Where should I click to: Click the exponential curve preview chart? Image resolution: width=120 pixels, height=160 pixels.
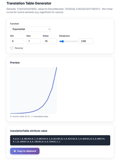[x=34, y=90]
